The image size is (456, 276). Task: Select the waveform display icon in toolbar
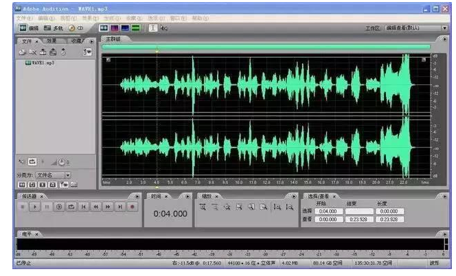[x=104, y=28]
